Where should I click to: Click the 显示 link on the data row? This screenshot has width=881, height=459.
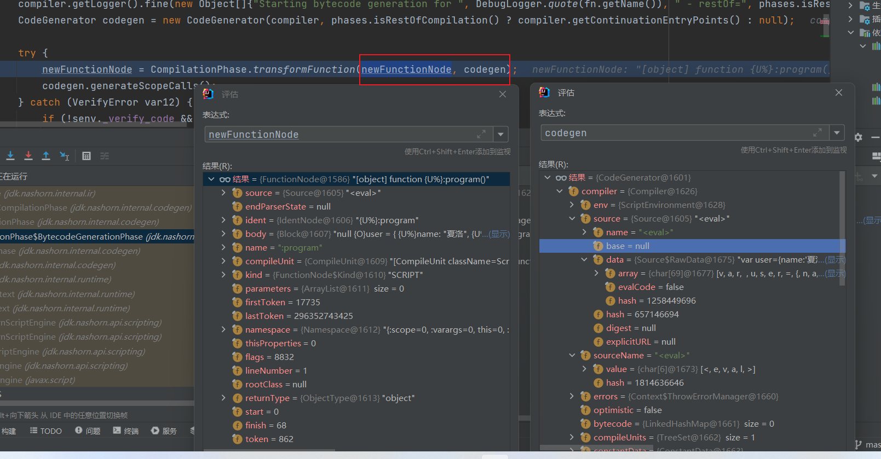click(x=835, y=260)
